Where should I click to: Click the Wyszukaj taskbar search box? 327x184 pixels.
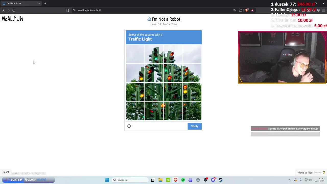pyautogui.click(x=130, y=180)
